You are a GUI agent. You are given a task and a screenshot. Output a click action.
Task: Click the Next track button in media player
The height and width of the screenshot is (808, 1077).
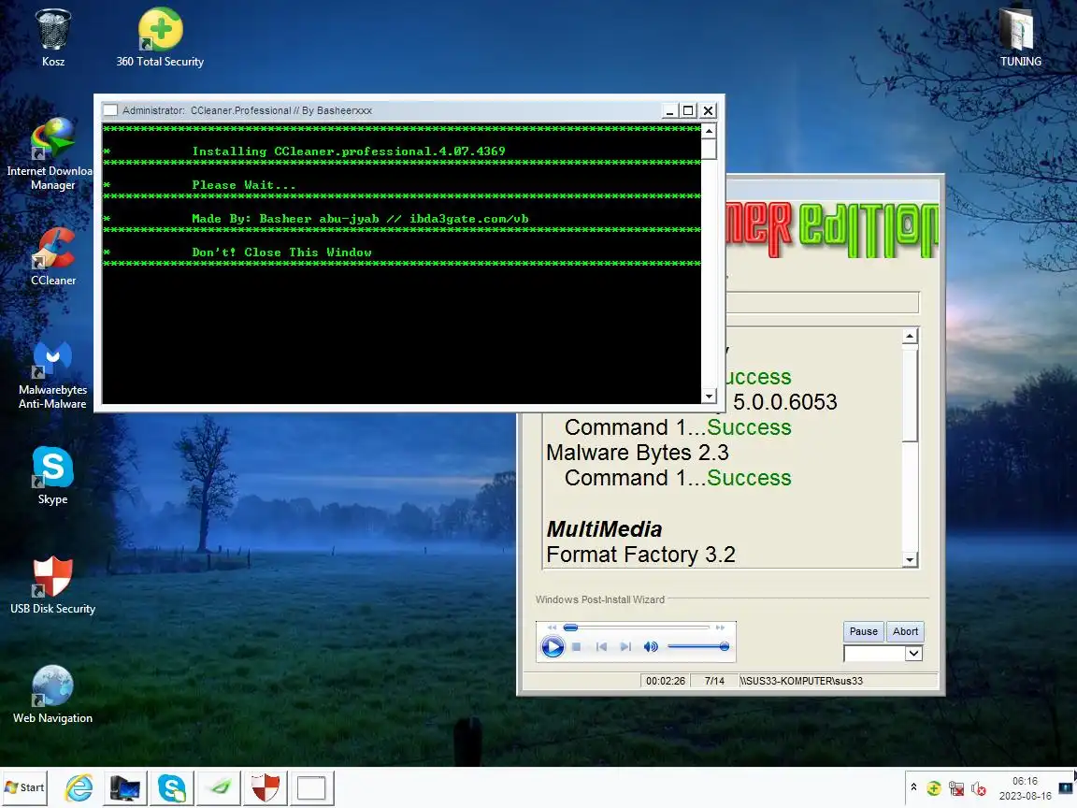pos(625,646)
